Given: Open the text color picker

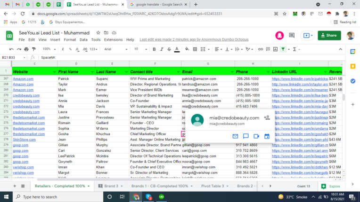Looking at the screenshot, I should pos(177,49).
